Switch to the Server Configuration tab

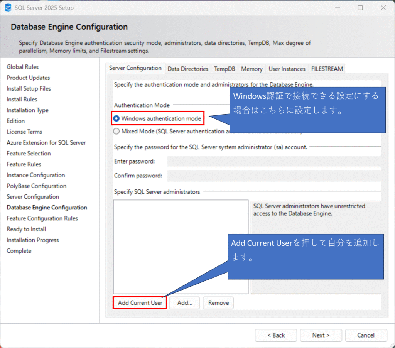pyautogui.click(x=135, y=68)
